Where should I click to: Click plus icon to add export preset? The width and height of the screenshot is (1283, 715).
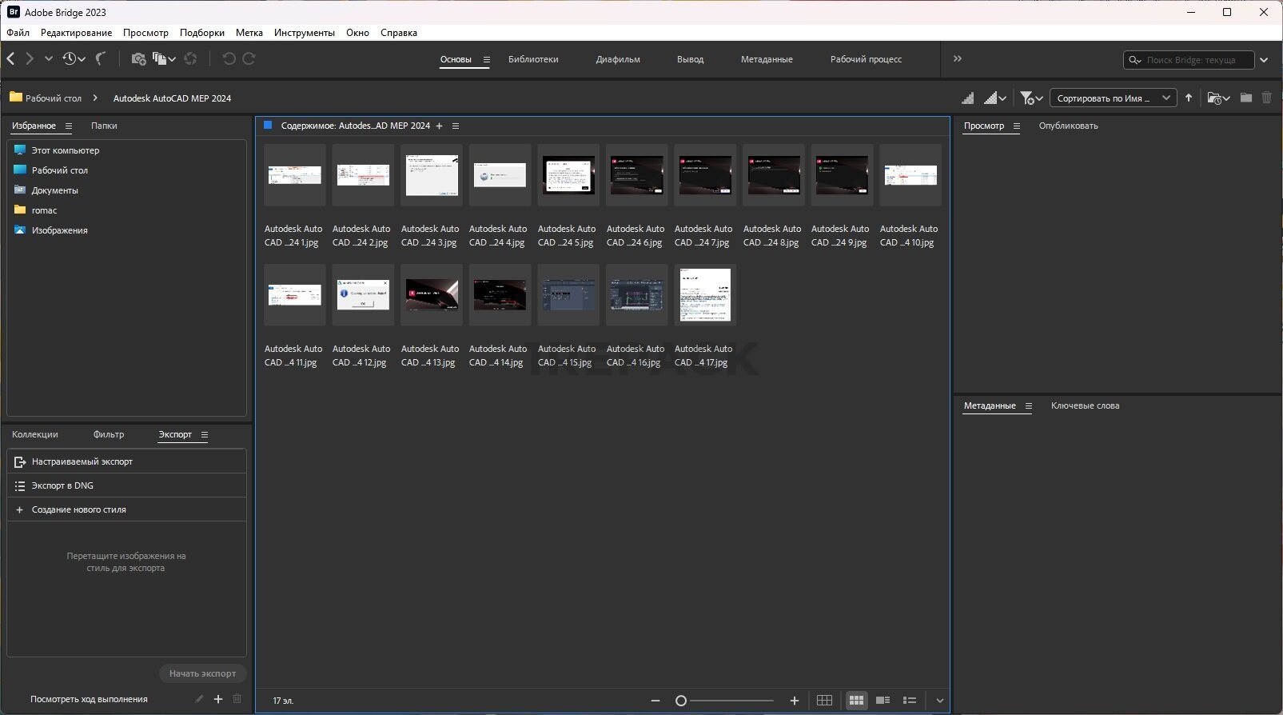tap(218, 699)
